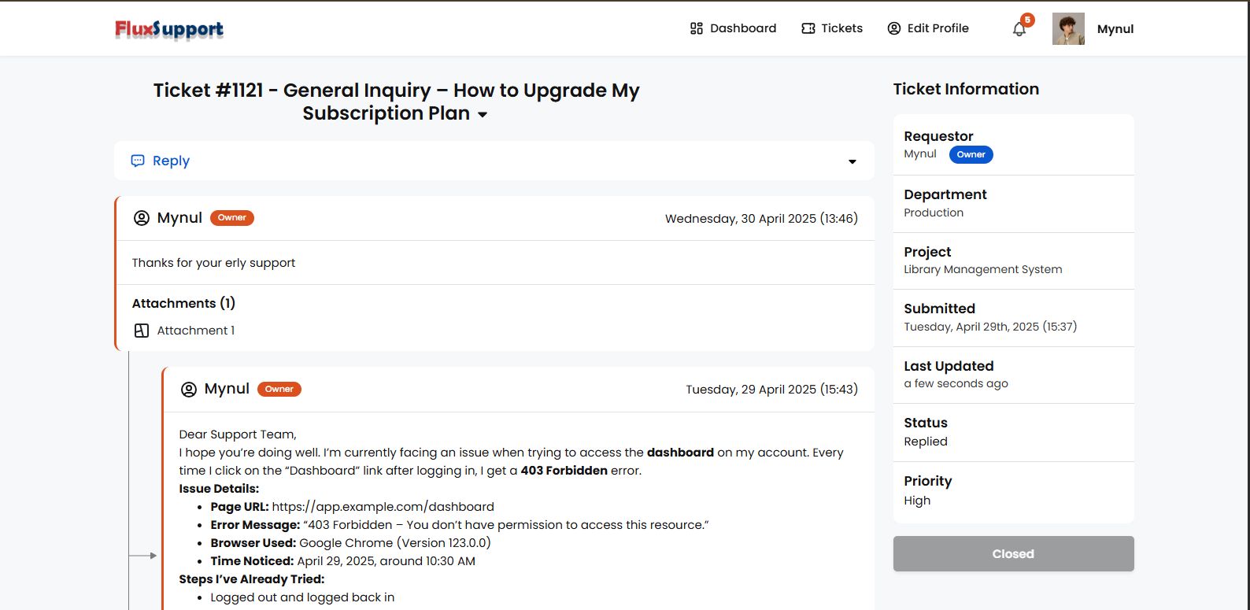Open the Attachment 1 link
Viewport: 1250px width, 610px height.
196,331
